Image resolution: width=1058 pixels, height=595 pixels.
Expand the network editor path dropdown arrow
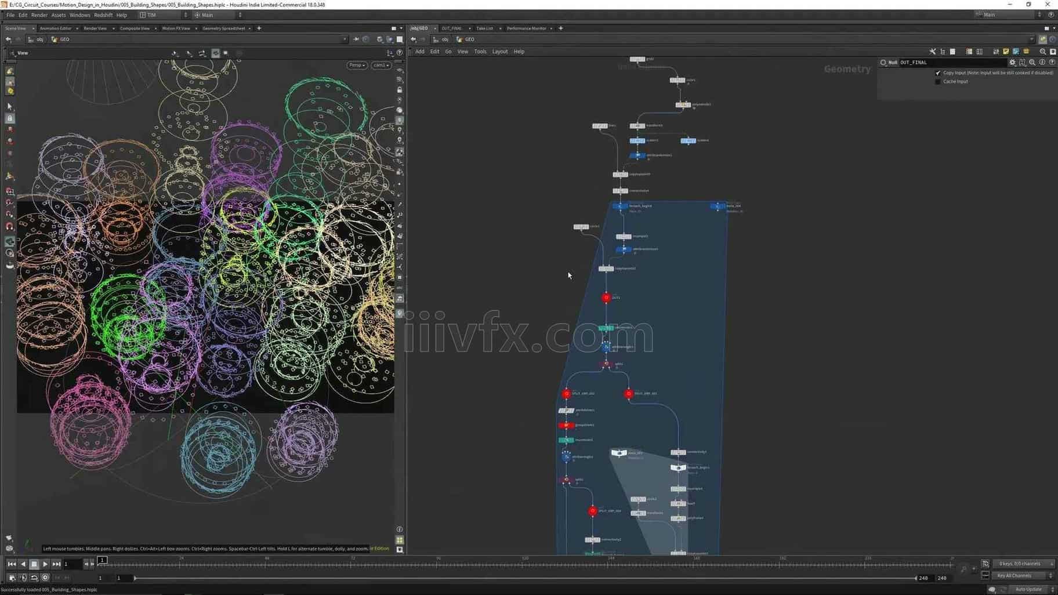coord(1031,39)
